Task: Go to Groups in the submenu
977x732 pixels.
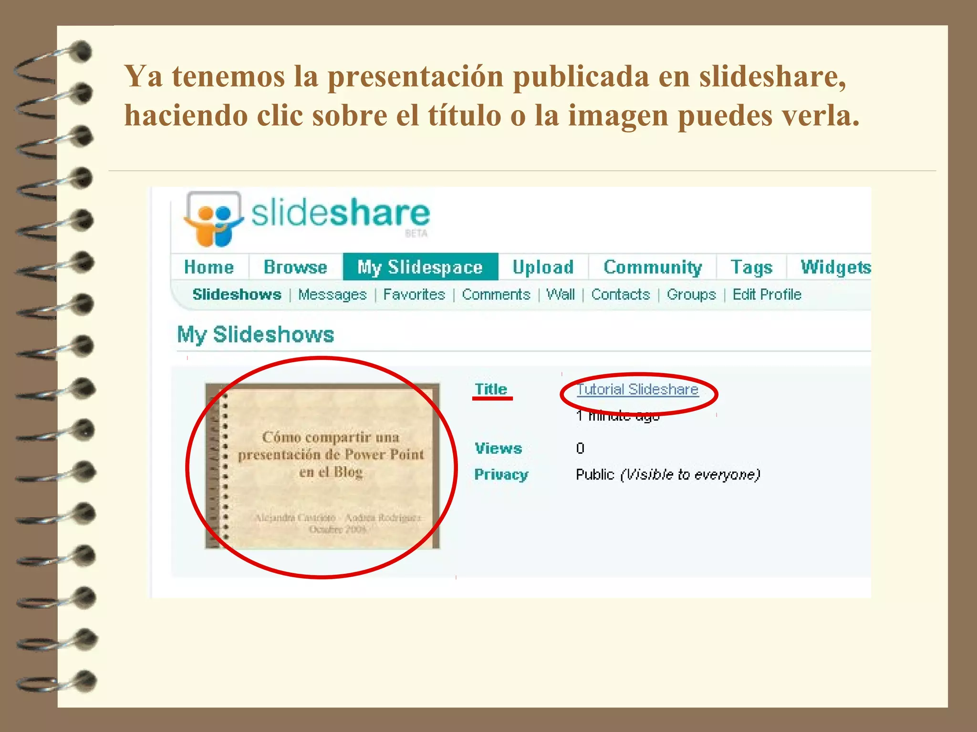Action: coord(691,295)
